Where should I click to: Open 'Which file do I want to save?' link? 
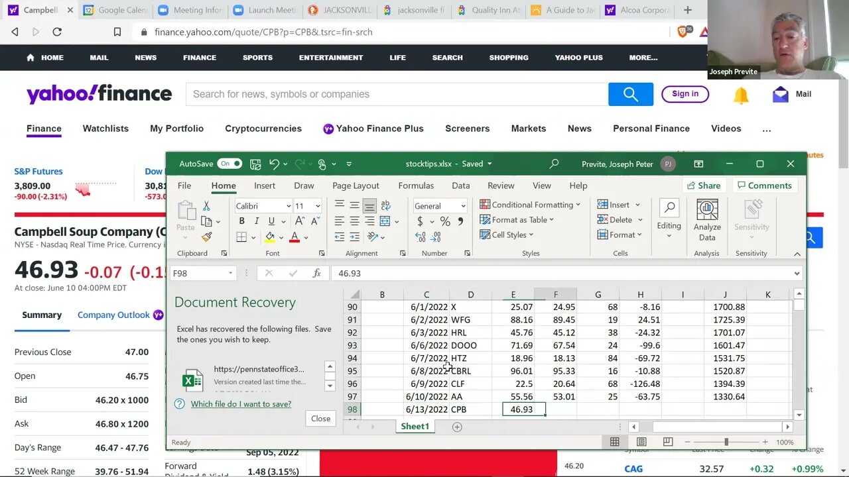click(241, 403)
